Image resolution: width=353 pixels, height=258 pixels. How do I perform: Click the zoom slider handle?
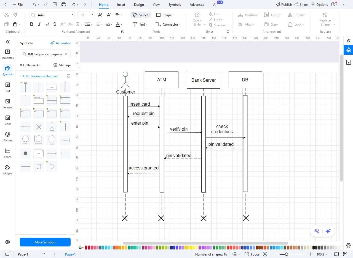(x=287, y=254)
